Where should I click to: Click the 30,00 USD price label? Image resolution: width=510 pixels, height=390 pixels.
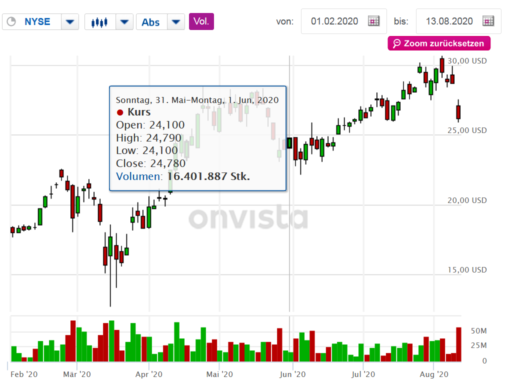click(x=467, y=61)
